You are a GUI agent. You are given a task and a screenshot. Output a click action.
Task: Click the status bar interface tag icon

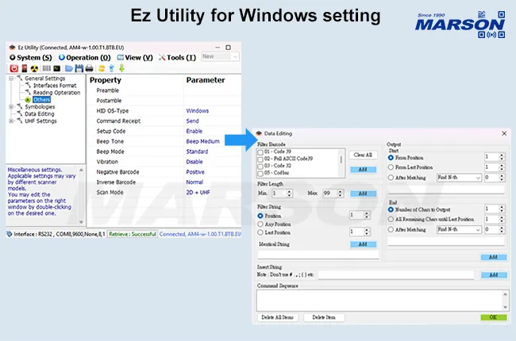point(10,234)
